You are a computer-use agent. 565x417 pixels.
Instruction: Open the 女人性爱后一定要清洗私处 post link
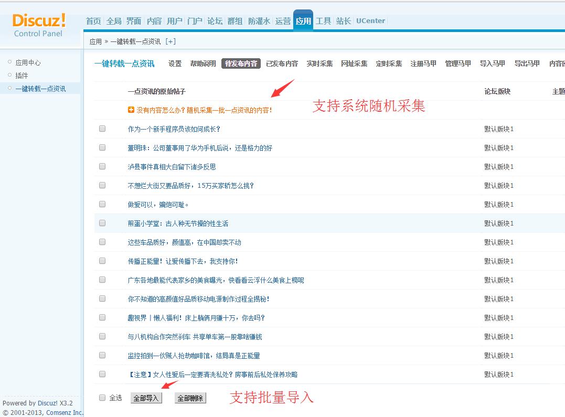tap(212, 375)
